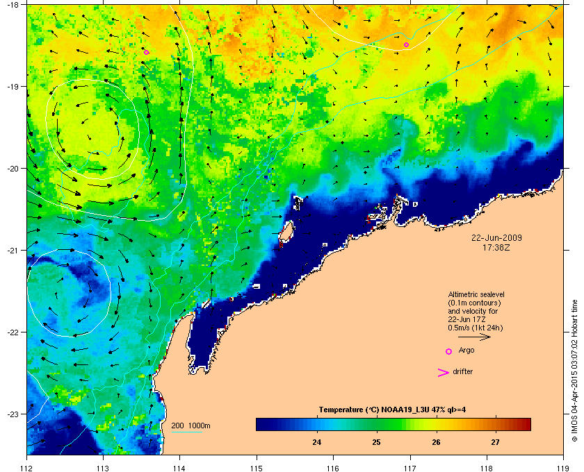Click the '(0.1m contours)' legend line

[474, 303]
